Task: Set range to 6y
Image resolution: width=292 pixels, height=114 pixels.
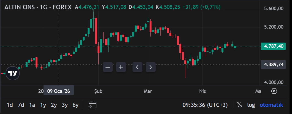Action: (75, 105)
